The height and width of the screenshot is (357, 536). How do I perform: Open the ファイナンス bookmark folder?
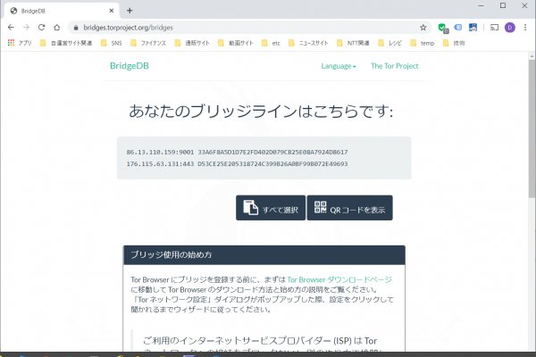point(153,43)
